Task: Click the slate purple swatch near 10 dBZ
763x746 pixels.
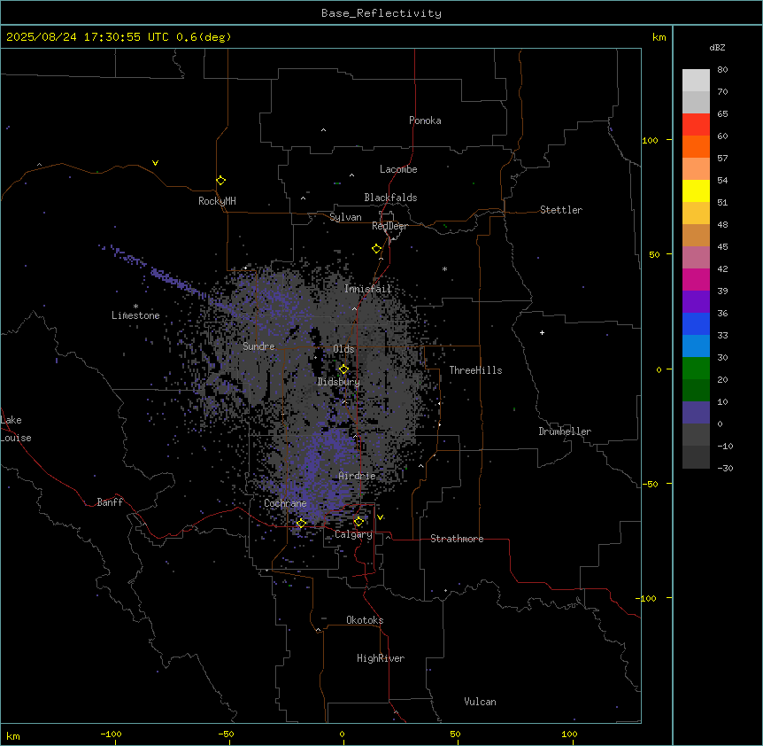Action: point(696,413)
